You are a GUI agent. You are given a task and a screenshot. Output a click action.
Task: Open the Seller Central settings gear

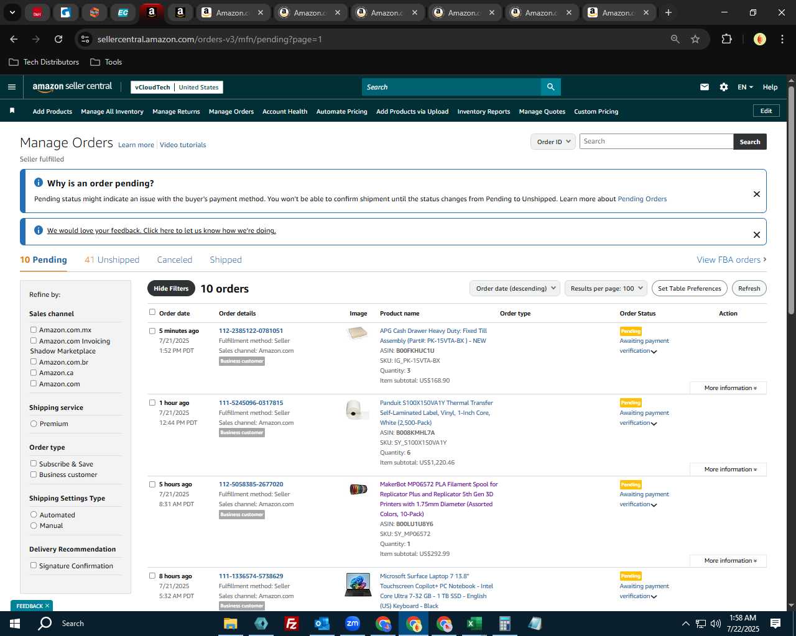tap(724, 87)
